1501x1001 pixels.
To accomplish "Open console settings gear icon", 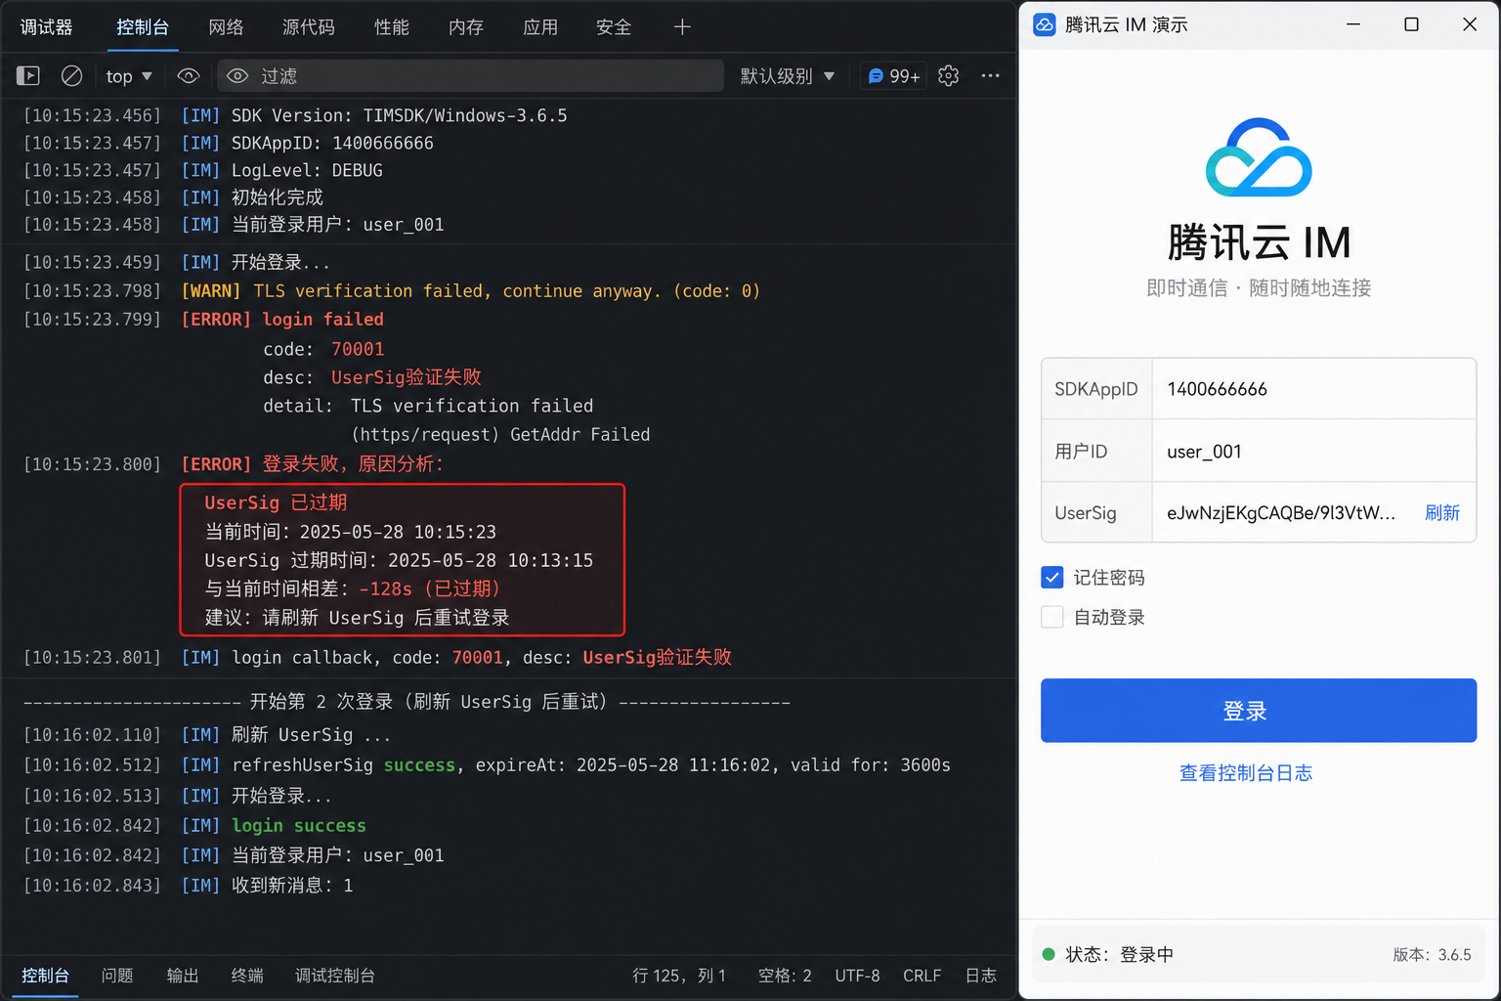I will 948,75.
